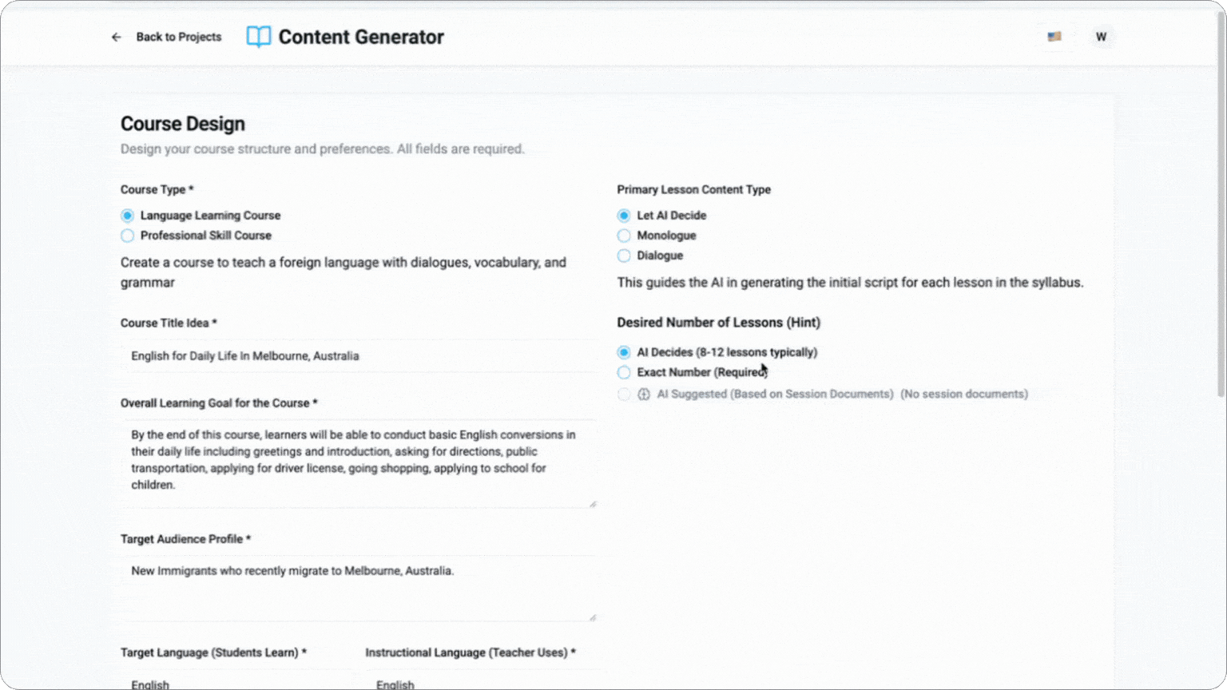Image resolution: width=1227 pixels, height=690 pixels.
Task: Open the Instructional Language dropdown
Action: 481,680
